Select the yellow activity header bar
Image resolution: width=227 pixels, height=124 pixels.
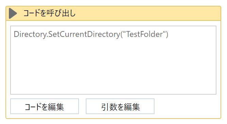(x=113, y=13)
